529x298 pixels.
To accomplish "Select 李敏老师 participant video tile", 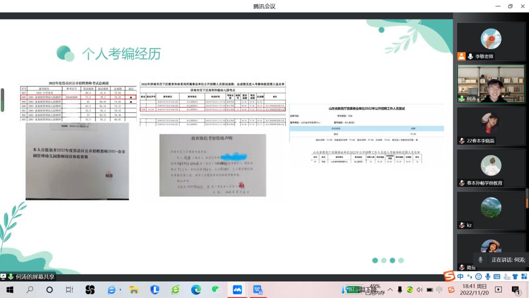I will coord(491,41).
